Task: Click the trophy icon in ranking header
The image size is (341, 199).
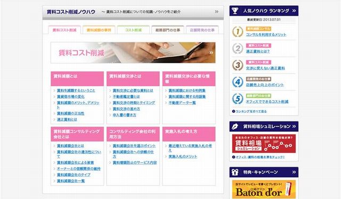Action: pos(235,11)
